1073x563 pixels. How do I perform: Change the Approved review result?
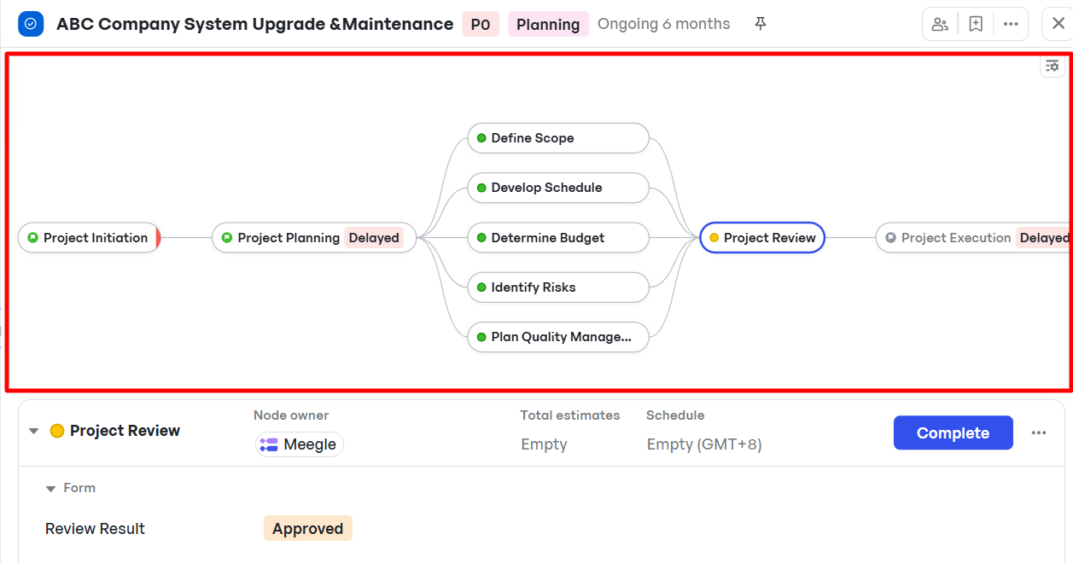(x=308, y=529)
